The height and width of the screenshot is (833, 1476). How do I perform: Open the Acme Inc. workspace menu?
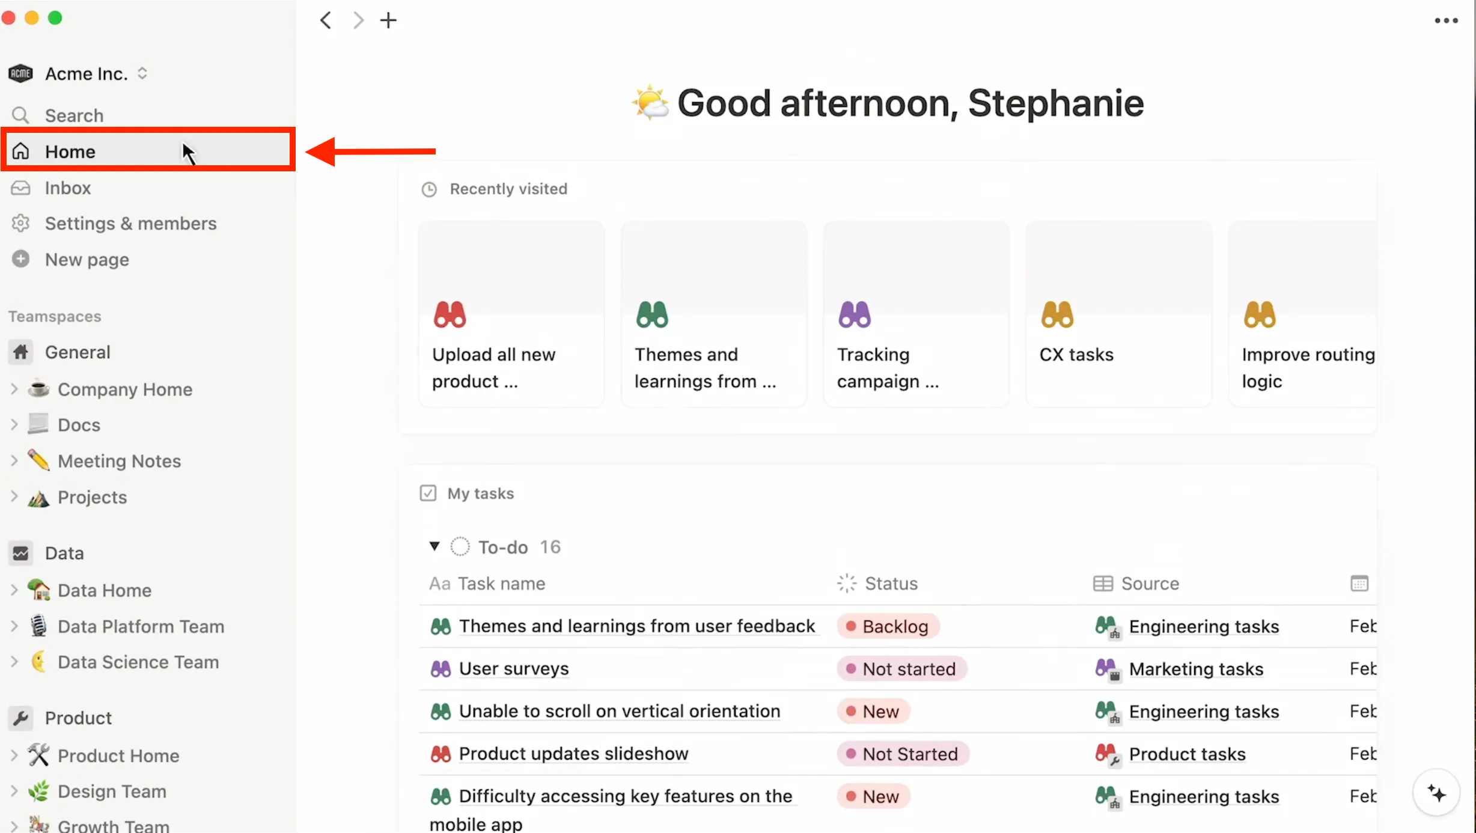tap(86, 73)
